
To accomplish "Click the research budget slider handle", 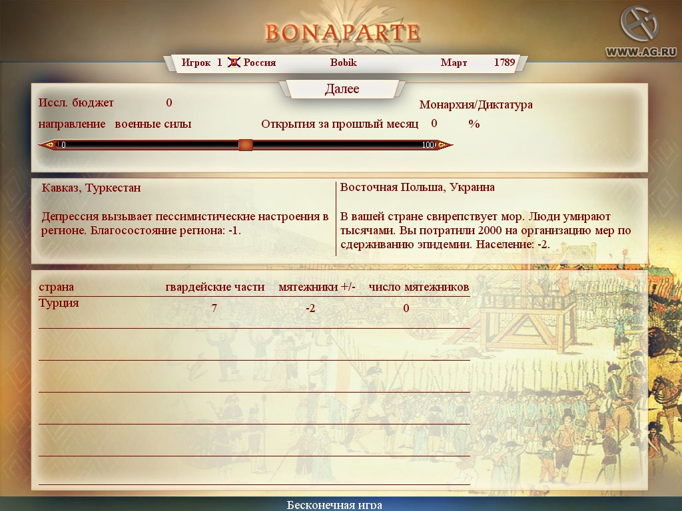I will point(245,144).
